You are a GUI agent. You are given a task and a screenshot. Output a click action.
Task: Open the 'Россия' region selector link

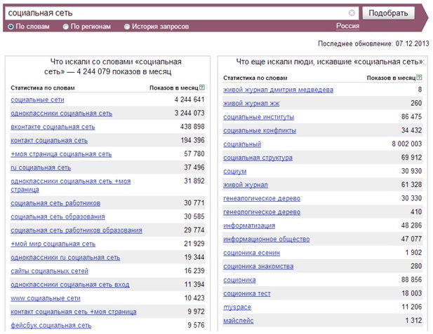[347, 26]
